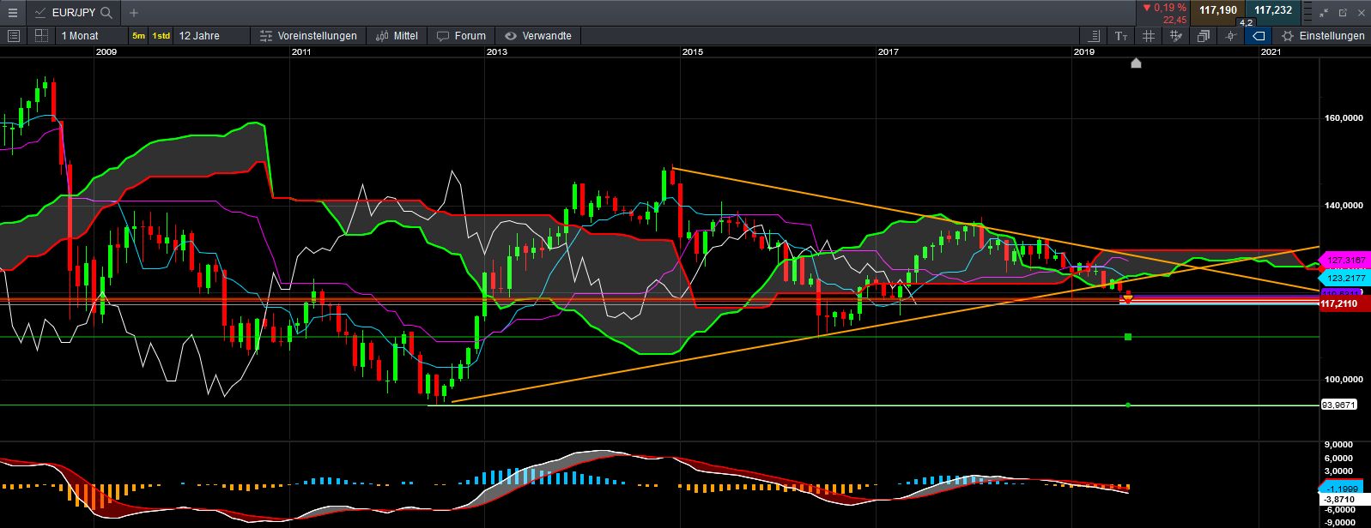
Task: Toggle the right-aligned scale lines button
Action: [1094, 36]
